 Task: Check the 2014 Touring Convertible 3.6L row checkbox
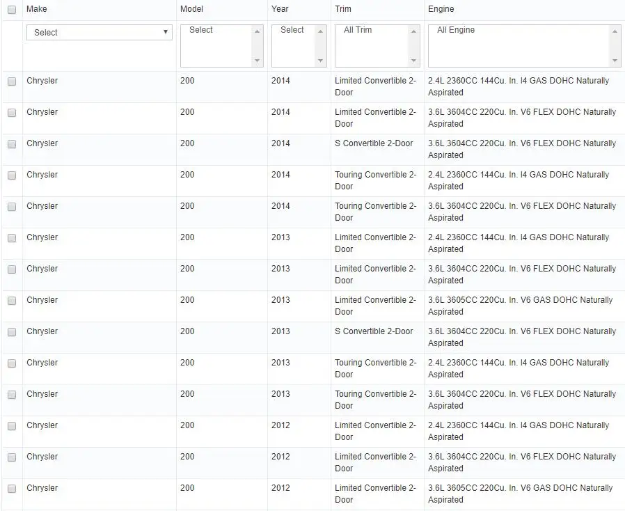pos(12,207)
